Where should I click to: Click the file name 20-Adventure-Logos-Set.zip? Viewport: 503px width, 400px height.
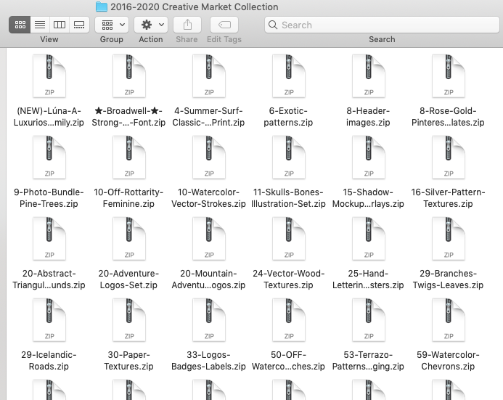[x=128, y=279]
